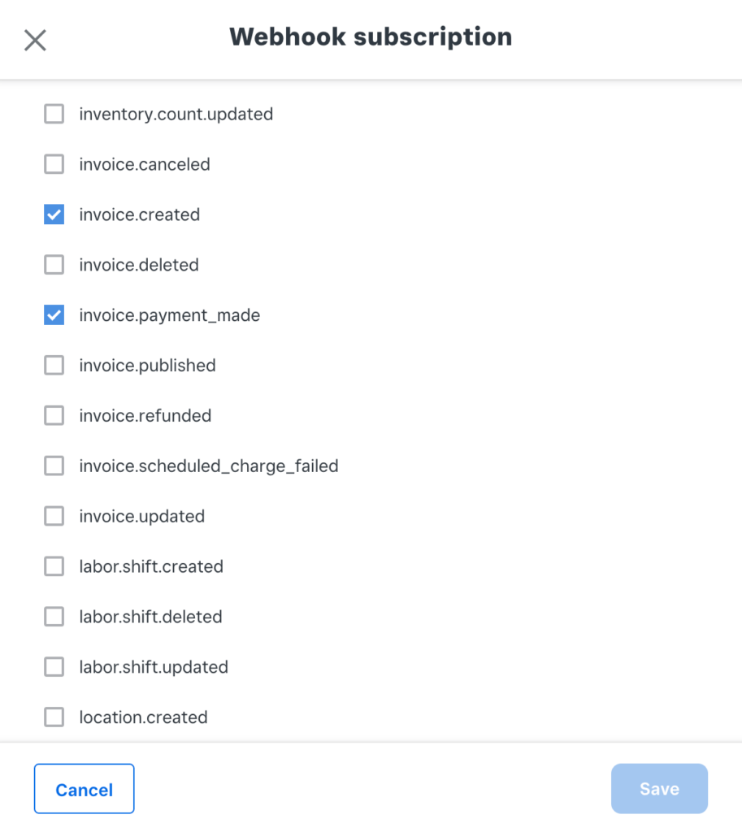
Task: Click the invoice.scheduled_charge_failed label
Action: coord(209,466)
